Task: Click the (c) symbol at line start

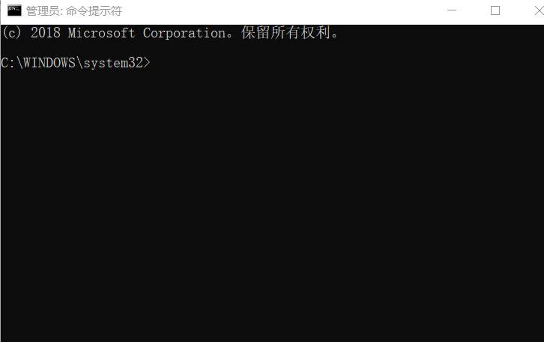Action: [11, 33]
